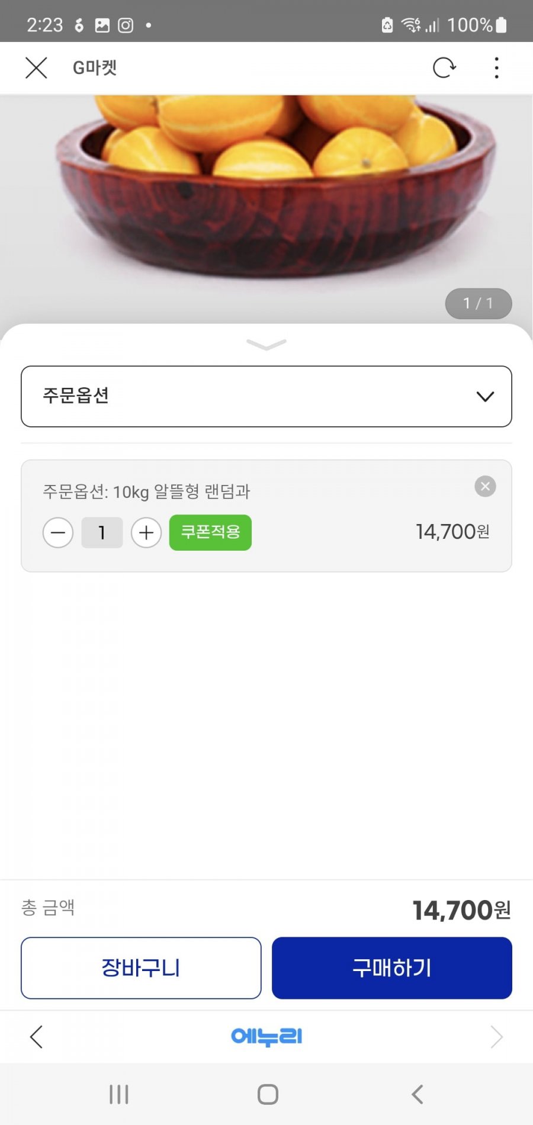Click the quantity input field
The height and width of the screenshot is (1125, 533).
coord(102,532)
